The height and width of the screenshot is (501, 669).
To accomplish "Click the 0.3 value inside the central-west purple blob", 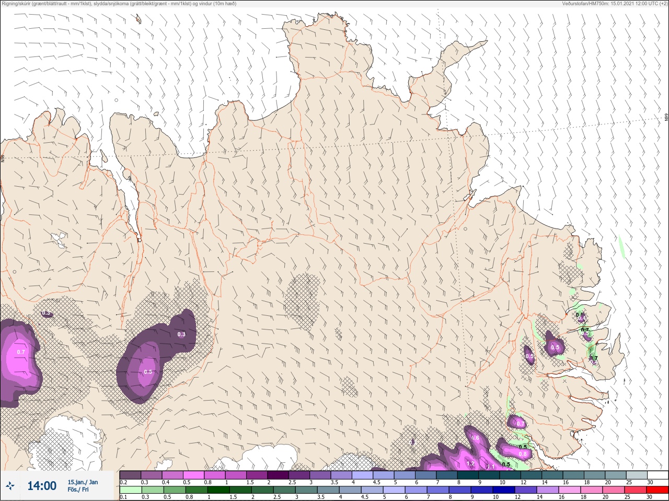I will point(181,334).
